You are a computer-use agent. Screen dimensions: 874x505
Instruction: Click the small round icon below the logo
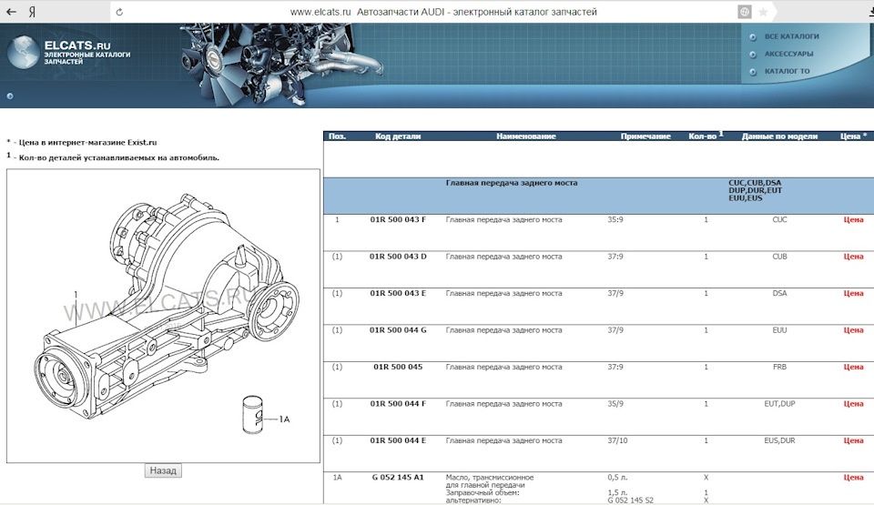[x=9, y=96]
